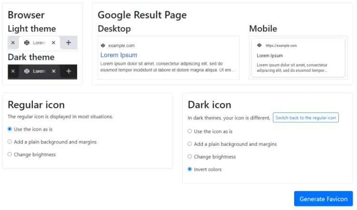Select Regular icon 'Add a plain background and margins'
The height and width of the screenshot is (210, 357).
click(x=10, y=142)
